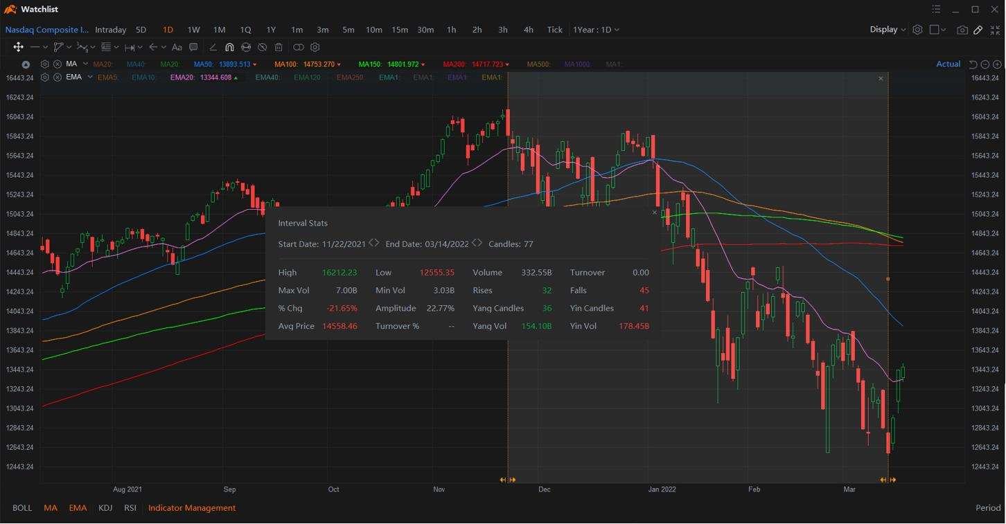Close the Interval Stats panel
The width and height of the screenshot is (1006, 524).
[x=655, y=213]
